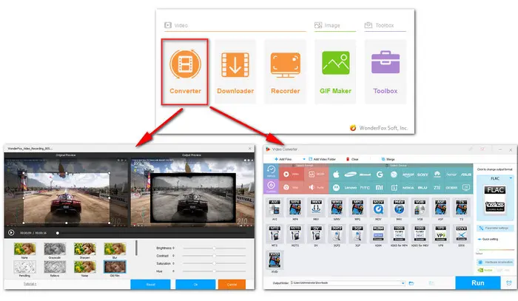Switch to the Video tab in launcher
Image resolution: width=518 pixels, height=301 pixels.
[176, 25]
